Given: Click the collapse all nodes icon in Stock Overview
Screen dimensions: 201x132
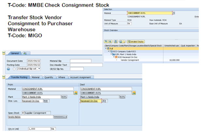Looking at the screenshot, I should pos(110,42).
